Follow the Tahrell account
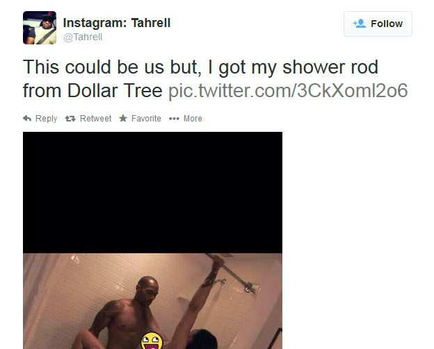 (378, 24)
